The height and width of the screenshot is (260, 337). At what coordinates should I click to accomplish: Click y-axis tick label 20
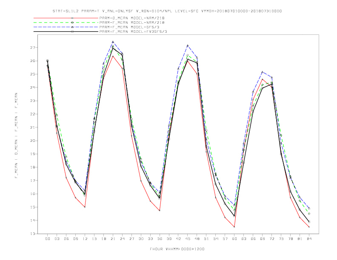[32, 141]
